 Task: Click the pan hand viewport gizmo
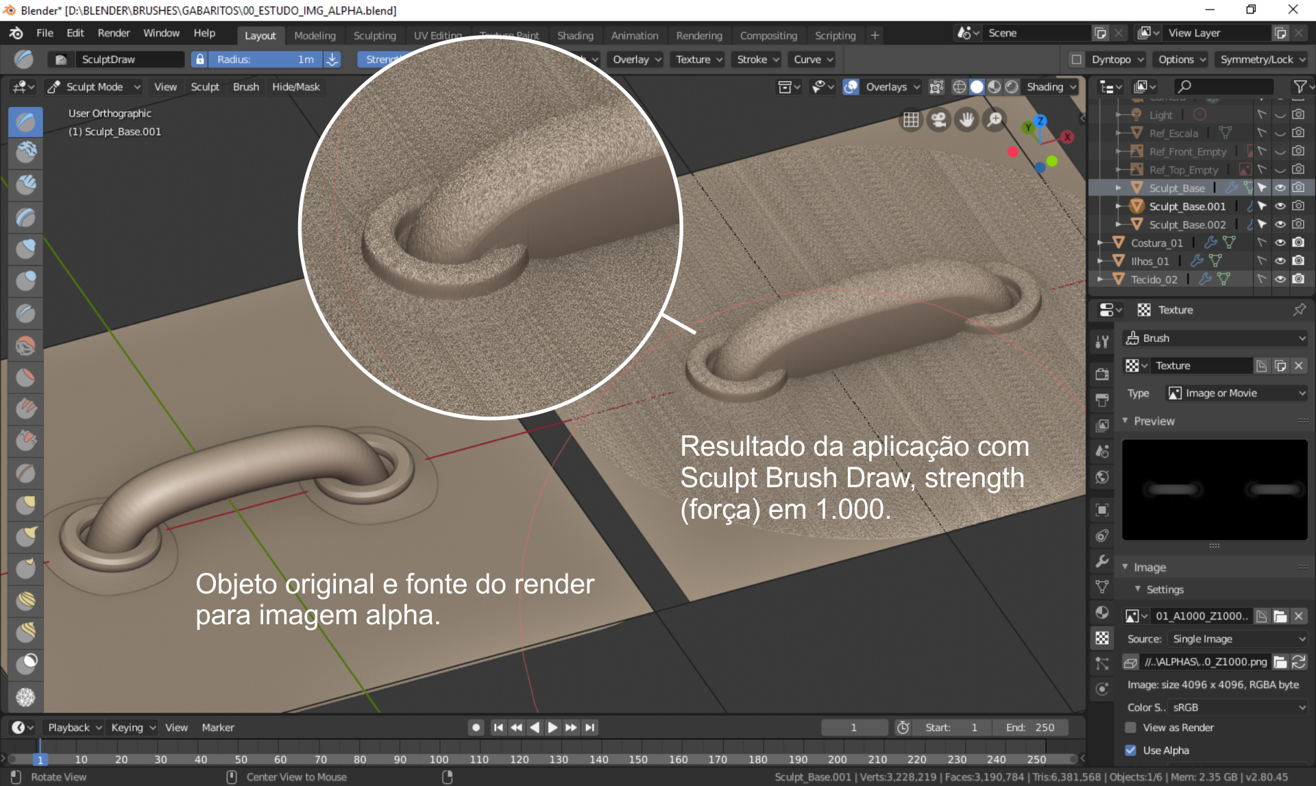point(966,120)
